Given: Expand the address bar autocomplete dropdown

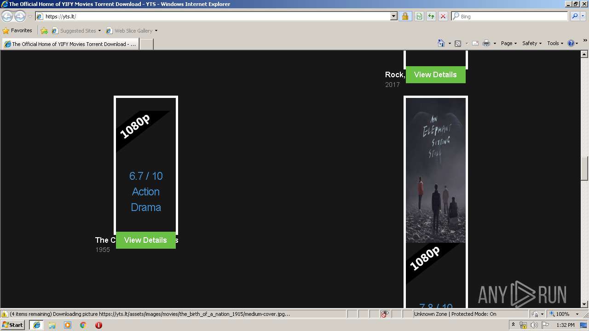Looking at the screenshot, I should point(393,17).
